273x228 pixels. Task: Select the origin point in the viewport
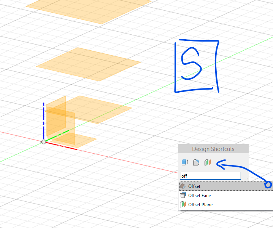point(44,142)
